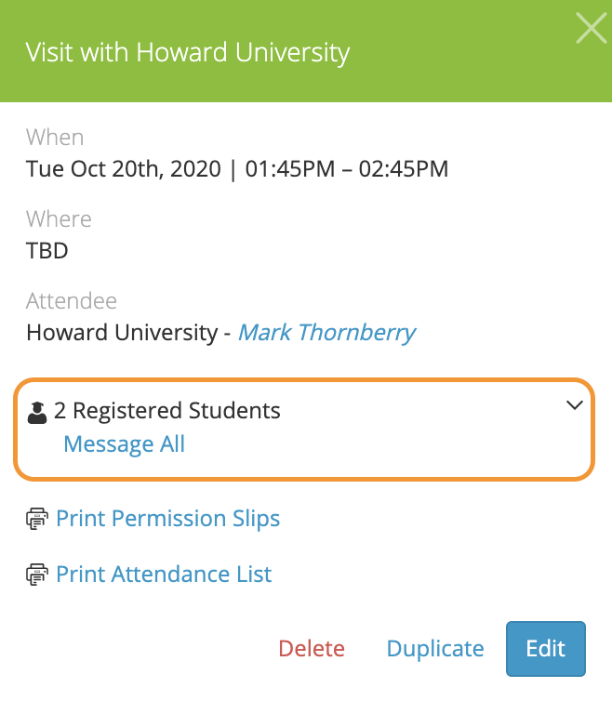Message all registered students
This screenshot has width=612, height=714.
[124, 444]
